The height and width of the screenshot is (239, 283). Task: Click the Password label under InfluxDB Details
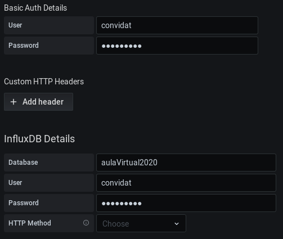(24, 203)
